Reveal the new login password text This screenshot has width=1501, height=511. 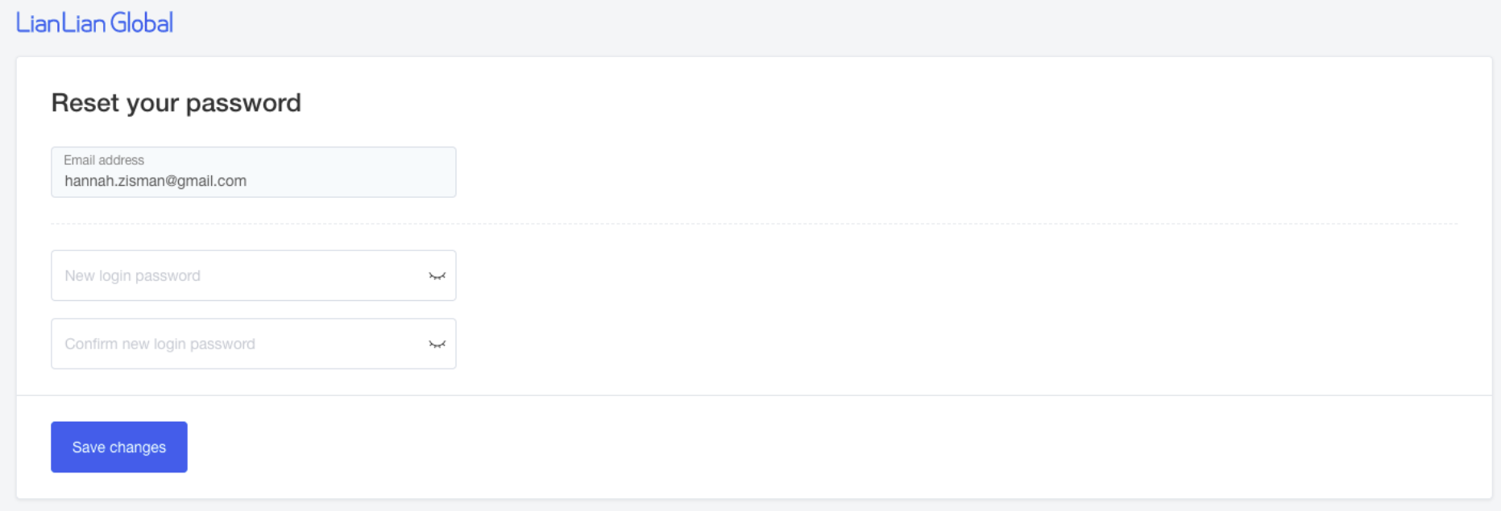[437, 276]
